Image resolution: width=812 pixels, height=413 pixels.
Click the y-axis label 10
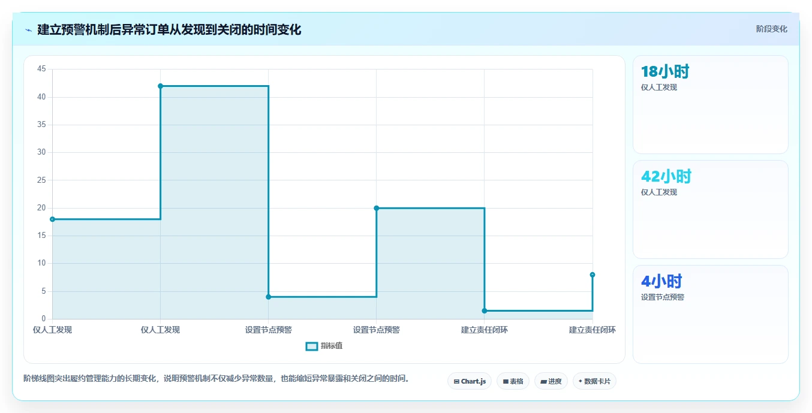[x=41, y=263]
